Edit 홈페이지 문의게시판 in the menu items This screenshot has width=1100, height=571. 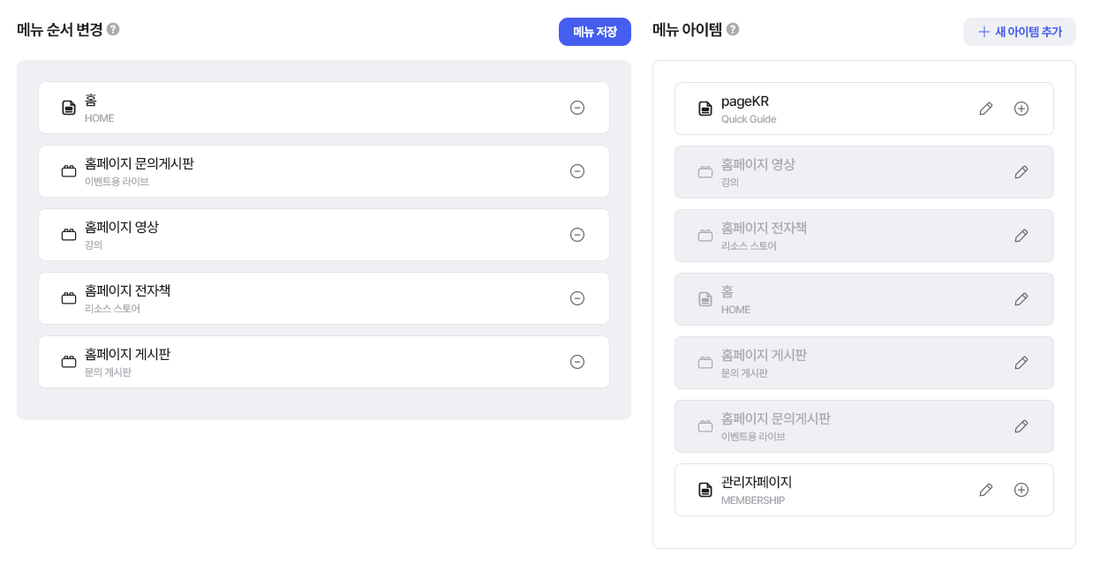1021,426
